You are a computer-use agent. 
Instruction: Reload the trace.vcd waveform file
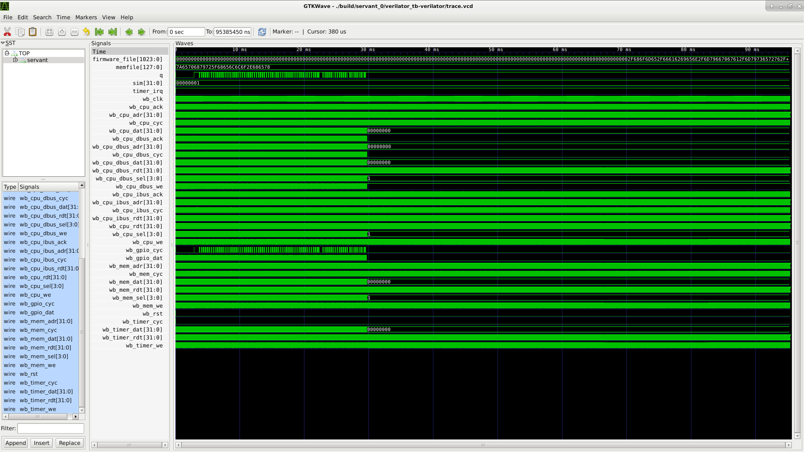pos(262,31)
